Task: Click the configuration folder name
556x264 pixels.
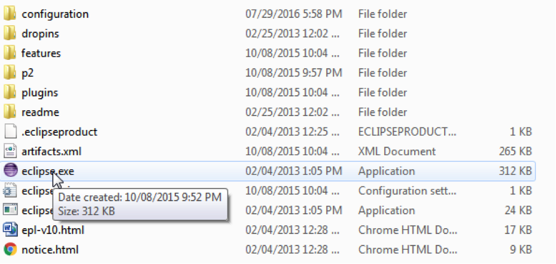Action: tap(55, 14)
